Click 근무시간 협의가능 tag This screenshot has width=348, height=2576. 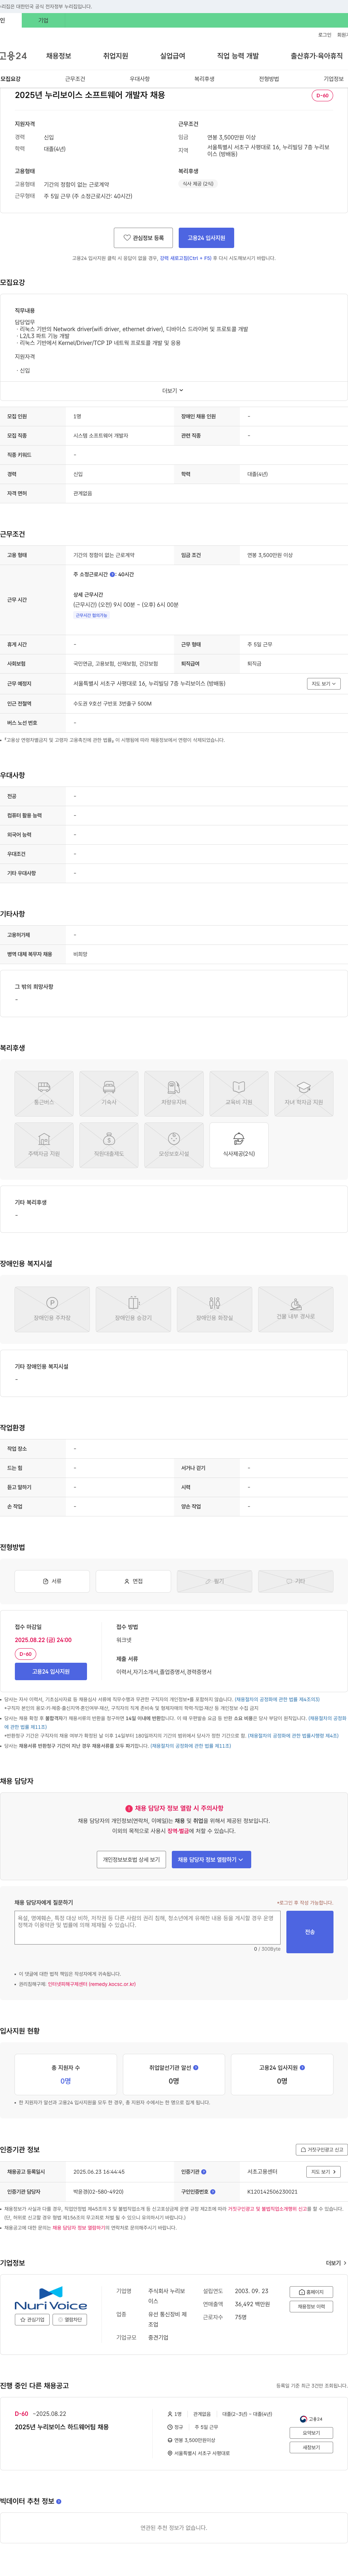[x=92, y=615]
